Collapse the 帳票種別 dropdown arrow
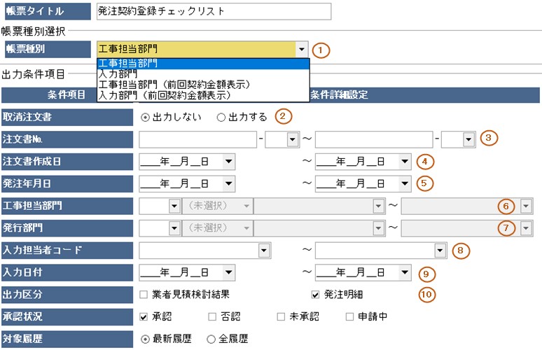Image resolution: width=542 pixels, height=350 pixels. pyautogui.click(x=301, y=50)
